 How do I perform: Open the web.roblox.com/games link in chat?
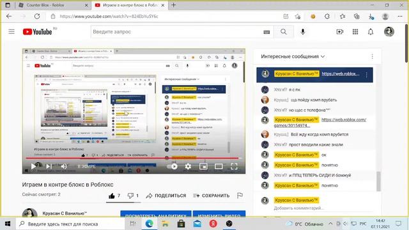[320, 123]
